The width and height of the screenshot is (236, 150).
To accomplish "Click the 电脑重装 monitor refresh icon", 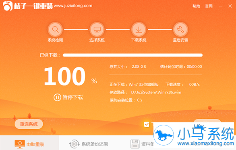I will (x=20, y=144).
